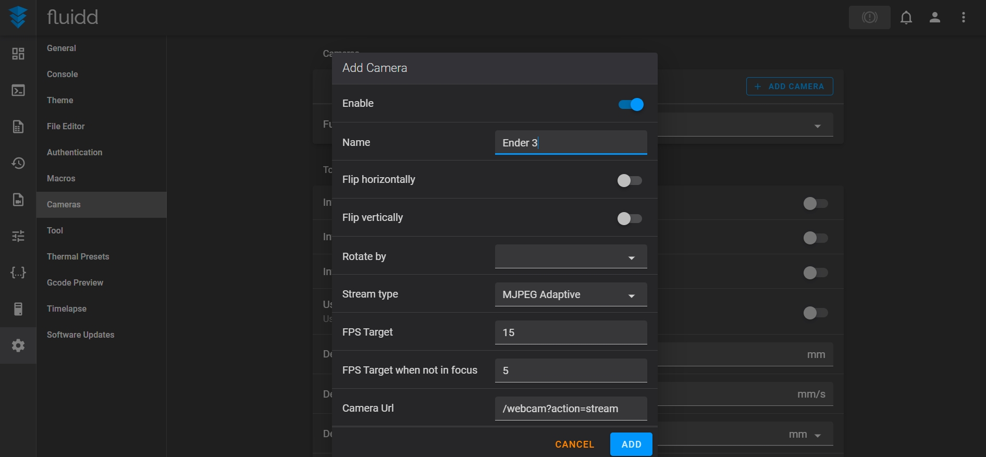The image size is (986, 457).
Task: Click the History clock icon in sidebar
Action: click(18, 163)
